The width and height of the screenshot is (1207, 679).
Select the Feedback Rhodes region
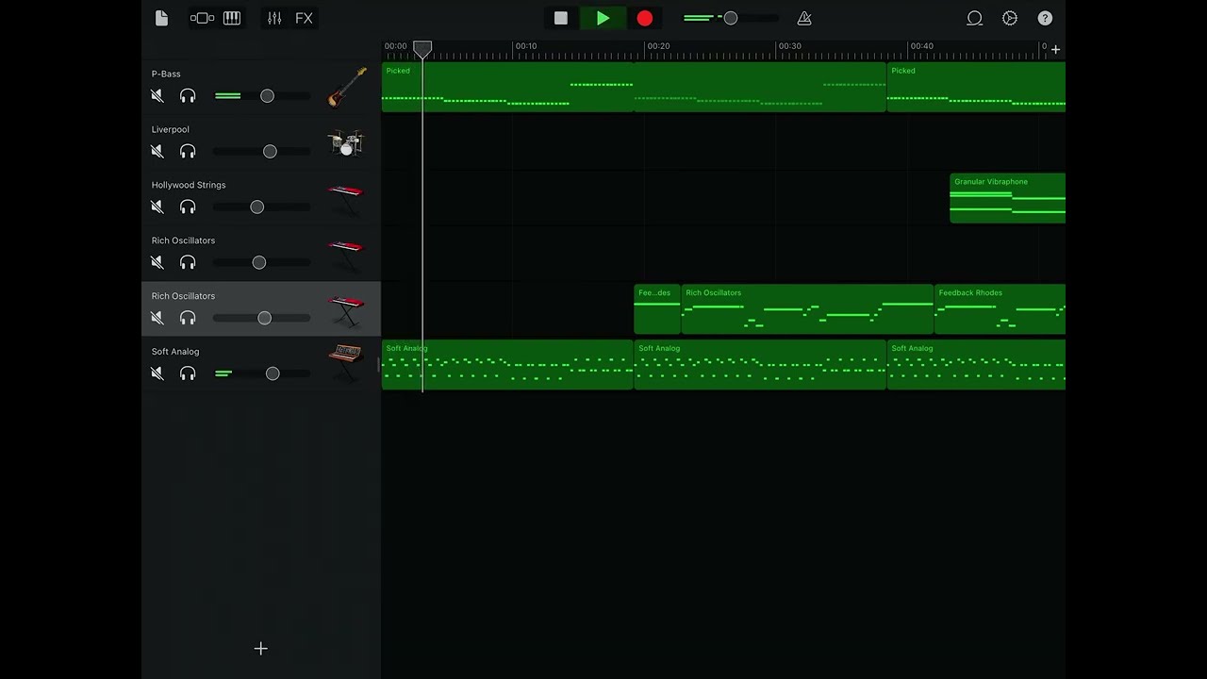(1000, 309)
